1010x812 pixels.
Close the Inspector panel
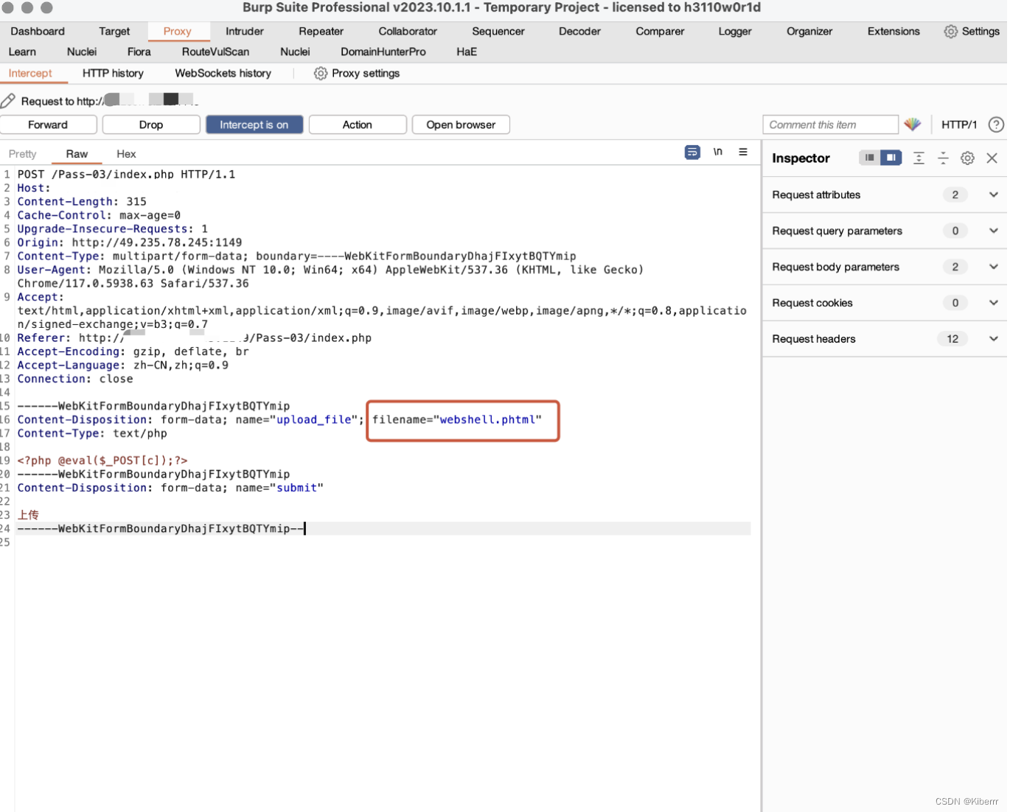pyautogui.click(x=992, y=158)
